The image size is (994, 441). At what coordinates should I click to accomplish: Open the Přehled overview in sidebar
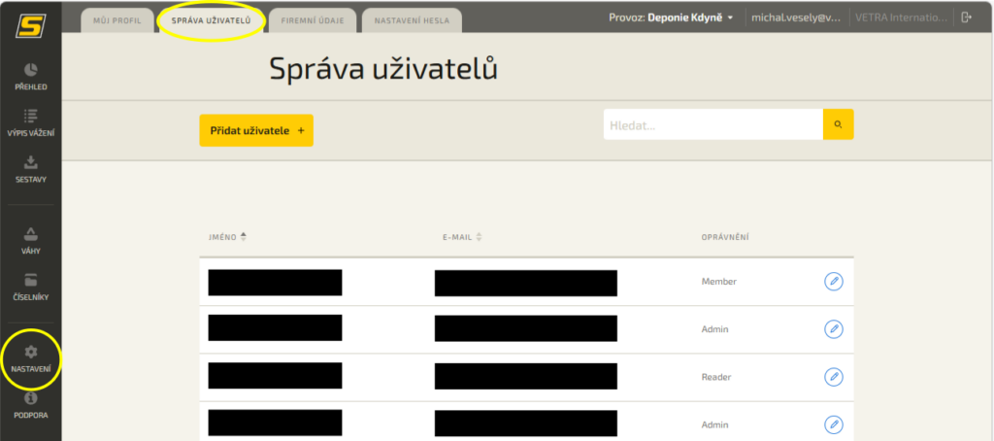pyautogui.click(x=30, y=77)
